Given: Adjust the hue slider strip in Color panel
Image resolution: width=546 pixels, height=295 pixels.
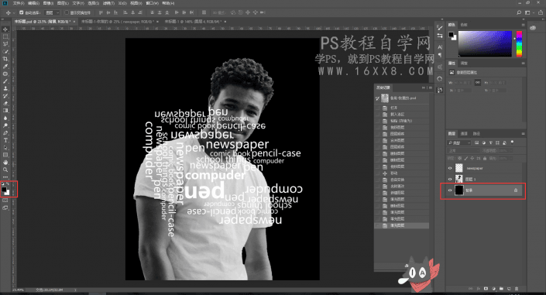Looking at the screenshot, I should [x=519, y=43].
